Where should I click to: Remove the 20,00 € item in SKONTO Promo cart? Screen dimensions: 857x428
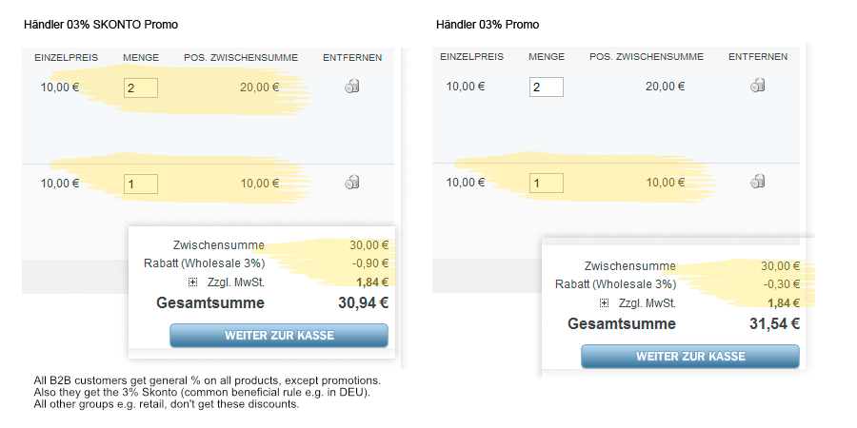coord(352,87)
